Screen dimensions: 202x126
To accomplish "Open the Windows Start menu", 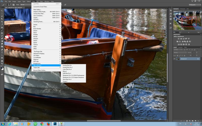I will click(x=3, y=124).
